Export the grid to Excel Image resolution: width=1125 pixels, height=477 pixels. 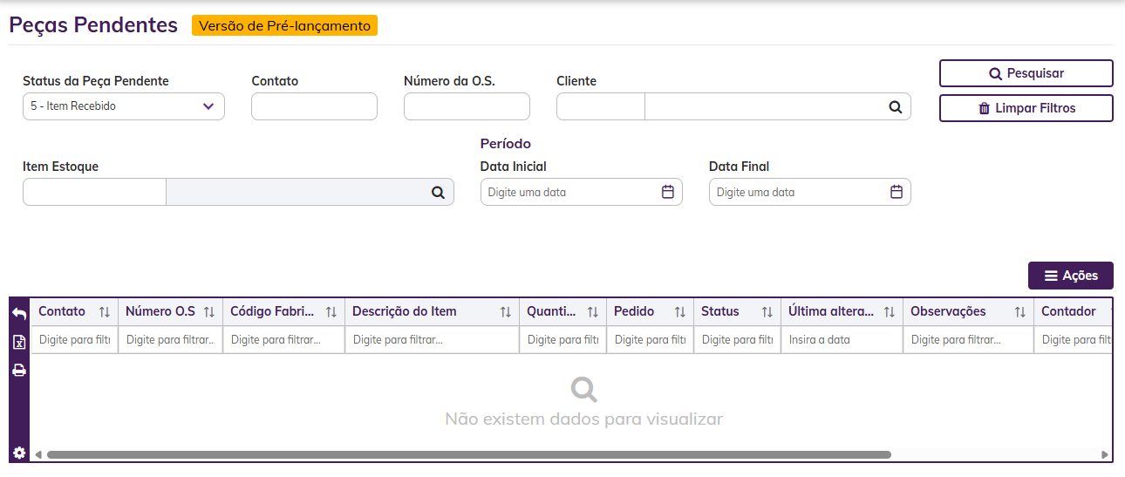tap(19, 343)
